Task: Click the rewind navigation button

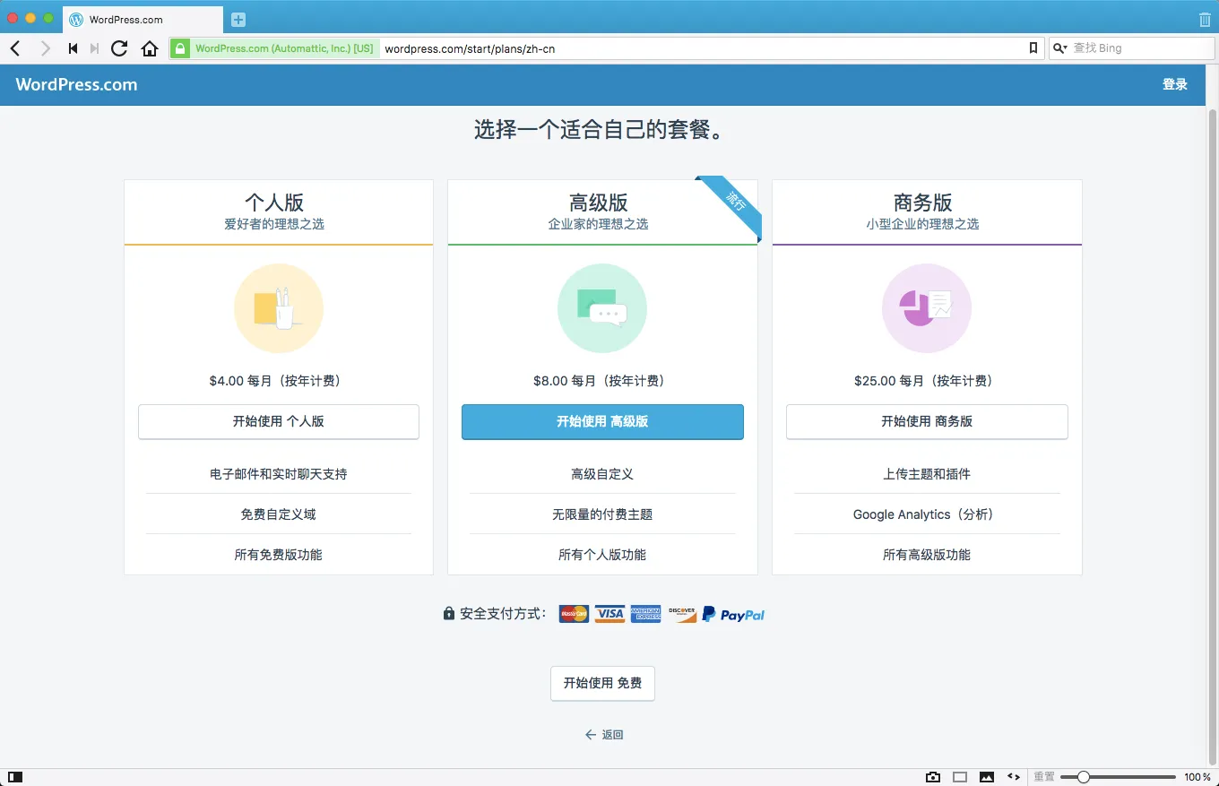Action: (73, 48)
